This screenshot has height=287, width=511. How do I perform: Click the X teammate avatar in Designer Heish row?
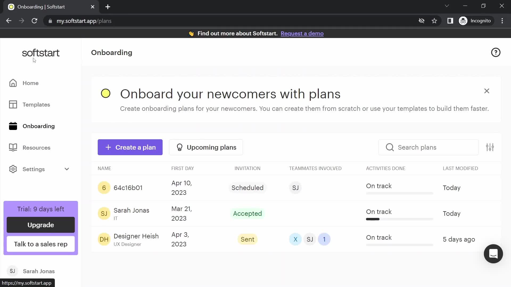coord(295,239)
